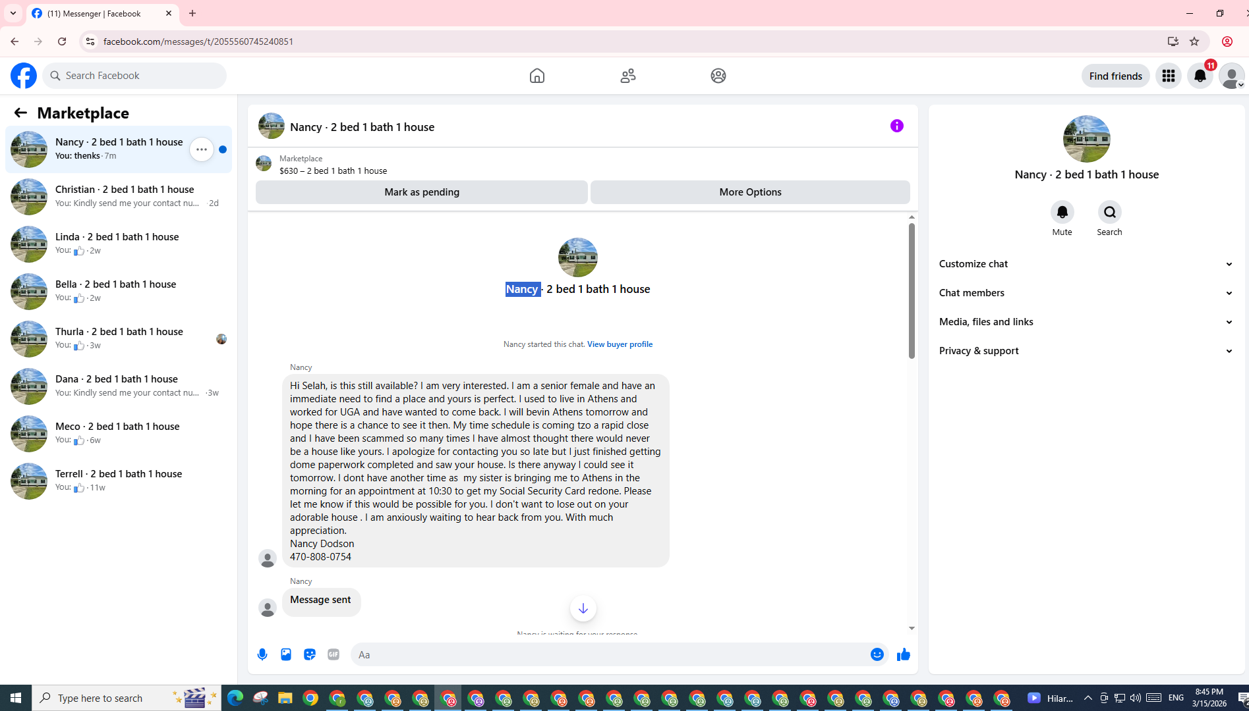Open Christian conversation in chat list
1249x711 pixels.
click(119, 197)
